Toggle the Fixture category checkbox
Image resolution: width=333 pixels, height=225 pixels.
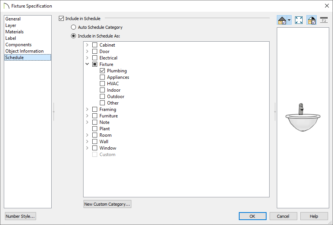[95, 64]
